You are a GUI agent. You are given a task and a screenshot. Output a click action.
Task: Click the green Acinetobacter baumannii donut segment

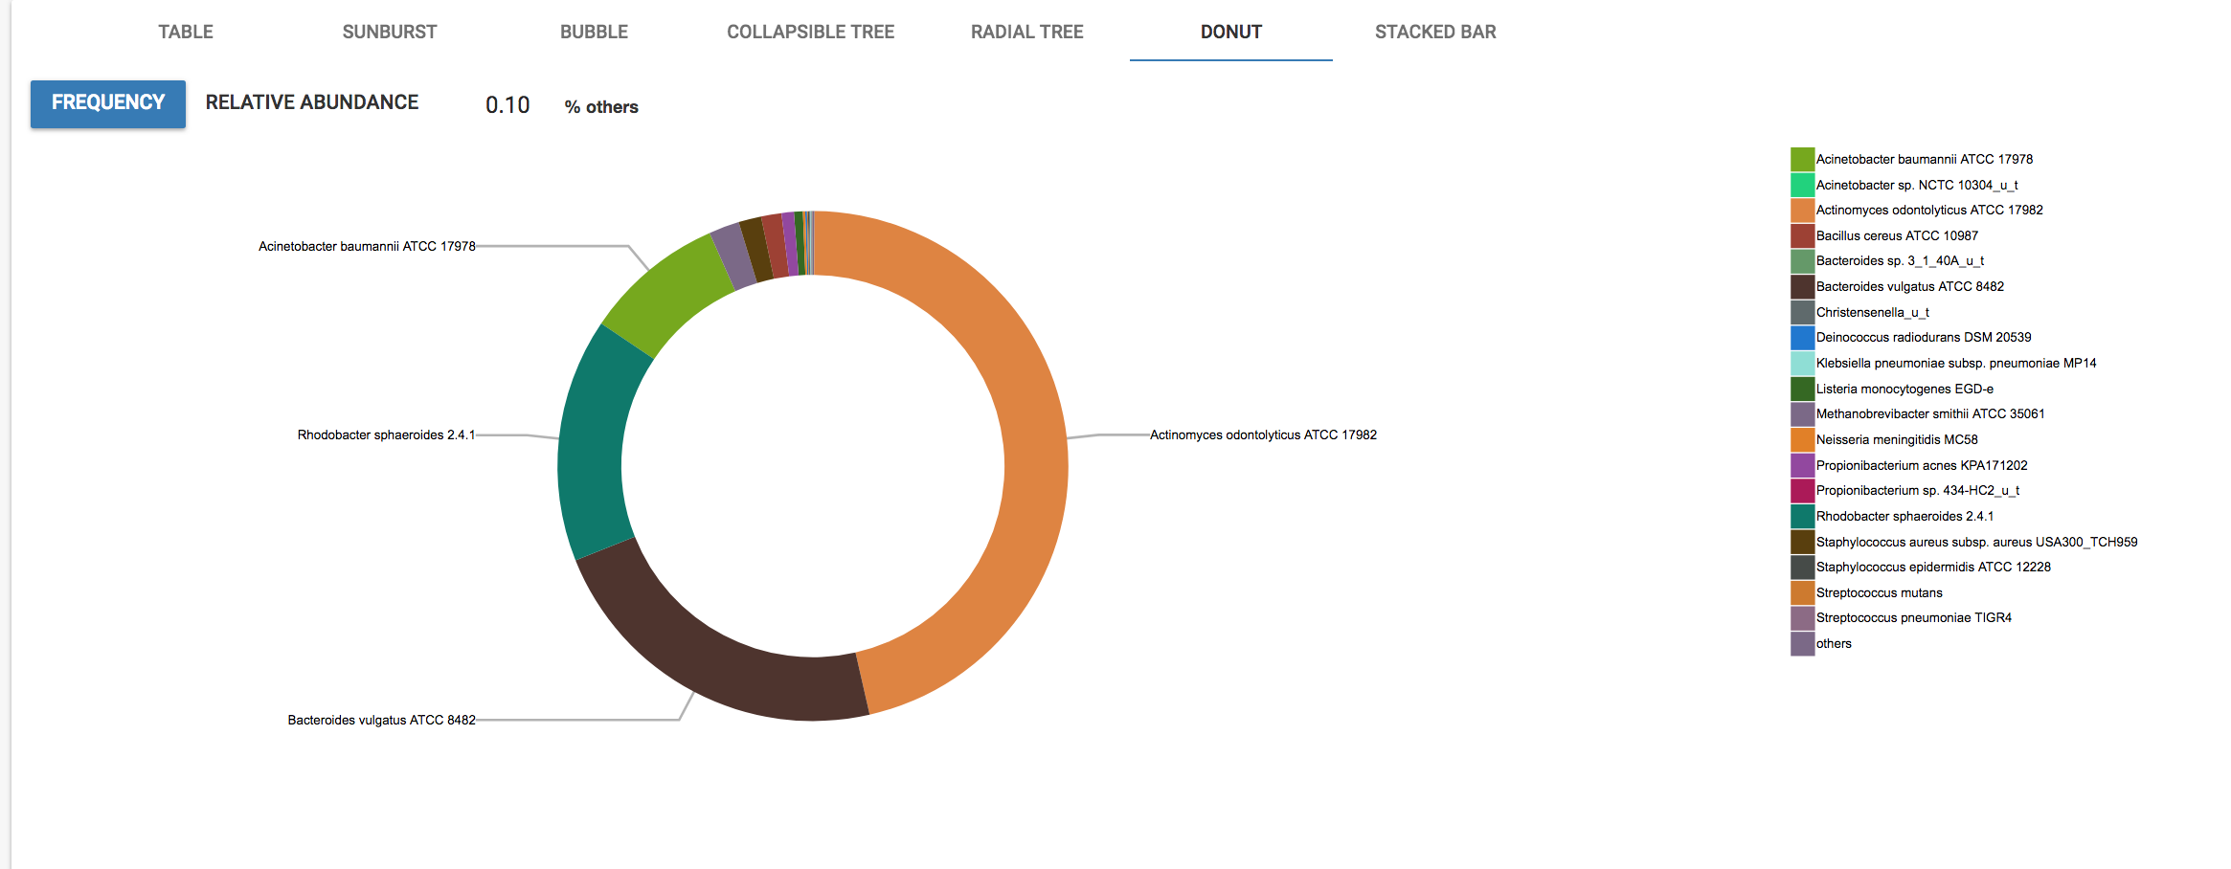670,295
